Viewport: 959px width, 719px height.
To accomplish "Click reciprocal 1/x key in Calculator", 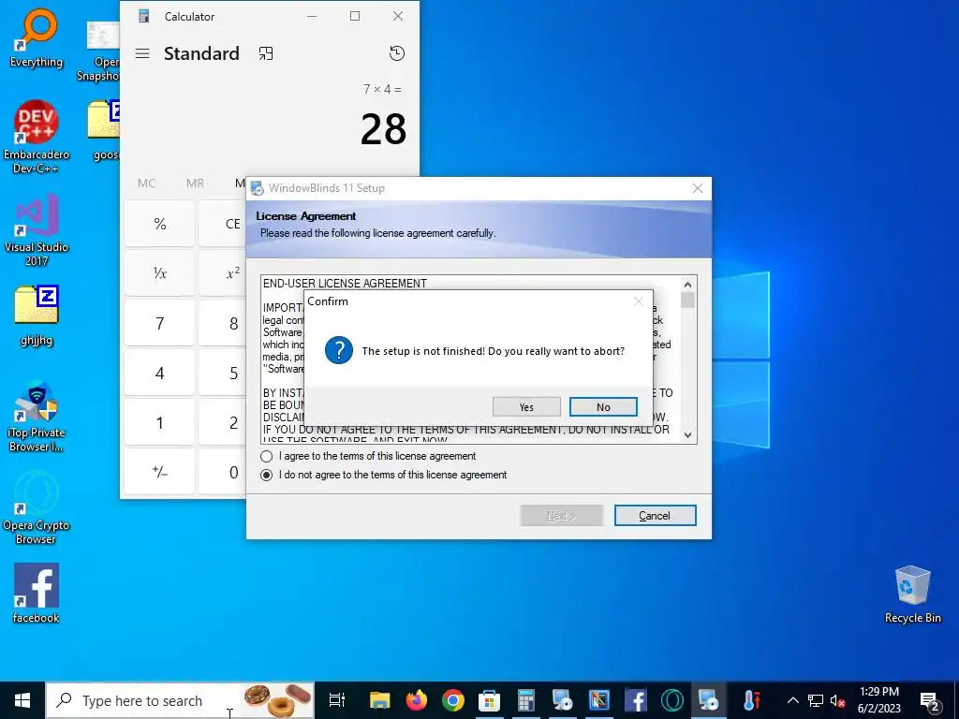I will [159, 273].
